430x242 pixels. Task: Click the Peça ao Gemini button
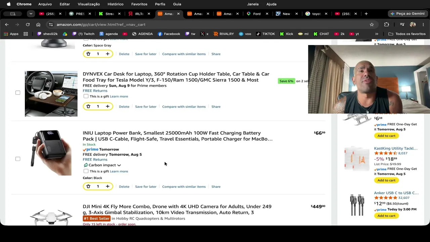point(407,14)
